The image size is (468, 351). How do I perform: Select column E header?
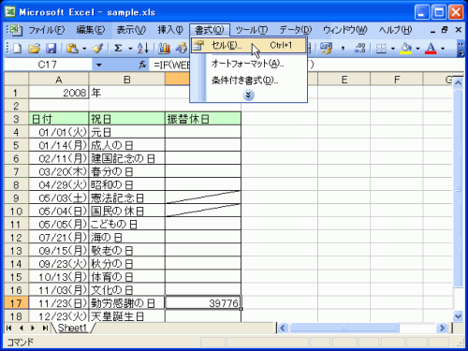click(x=344, y=80)
